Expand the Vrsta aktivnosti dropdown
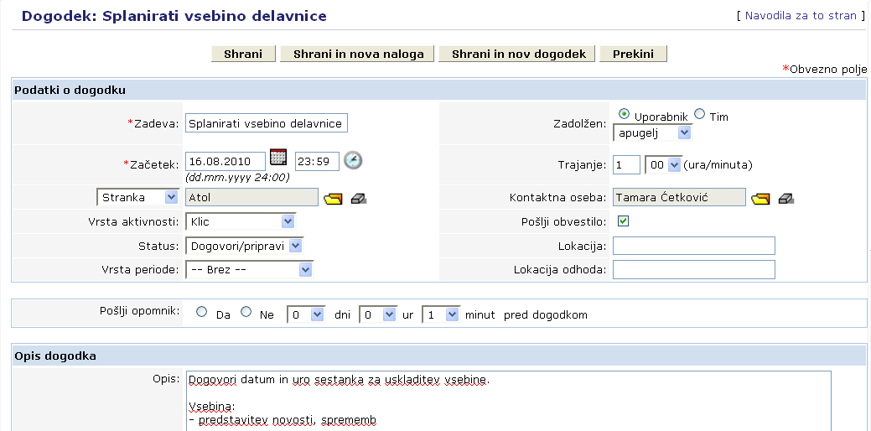Viewport: 871px width, 431px height. pyautogui.click(x=288, y=221)
